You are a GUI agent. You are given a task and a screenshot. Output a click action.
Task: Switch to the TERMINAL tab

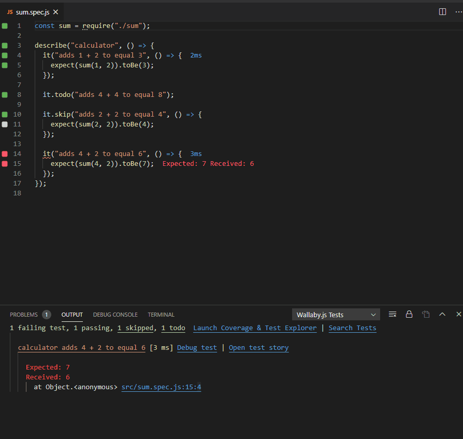[161, 315]
